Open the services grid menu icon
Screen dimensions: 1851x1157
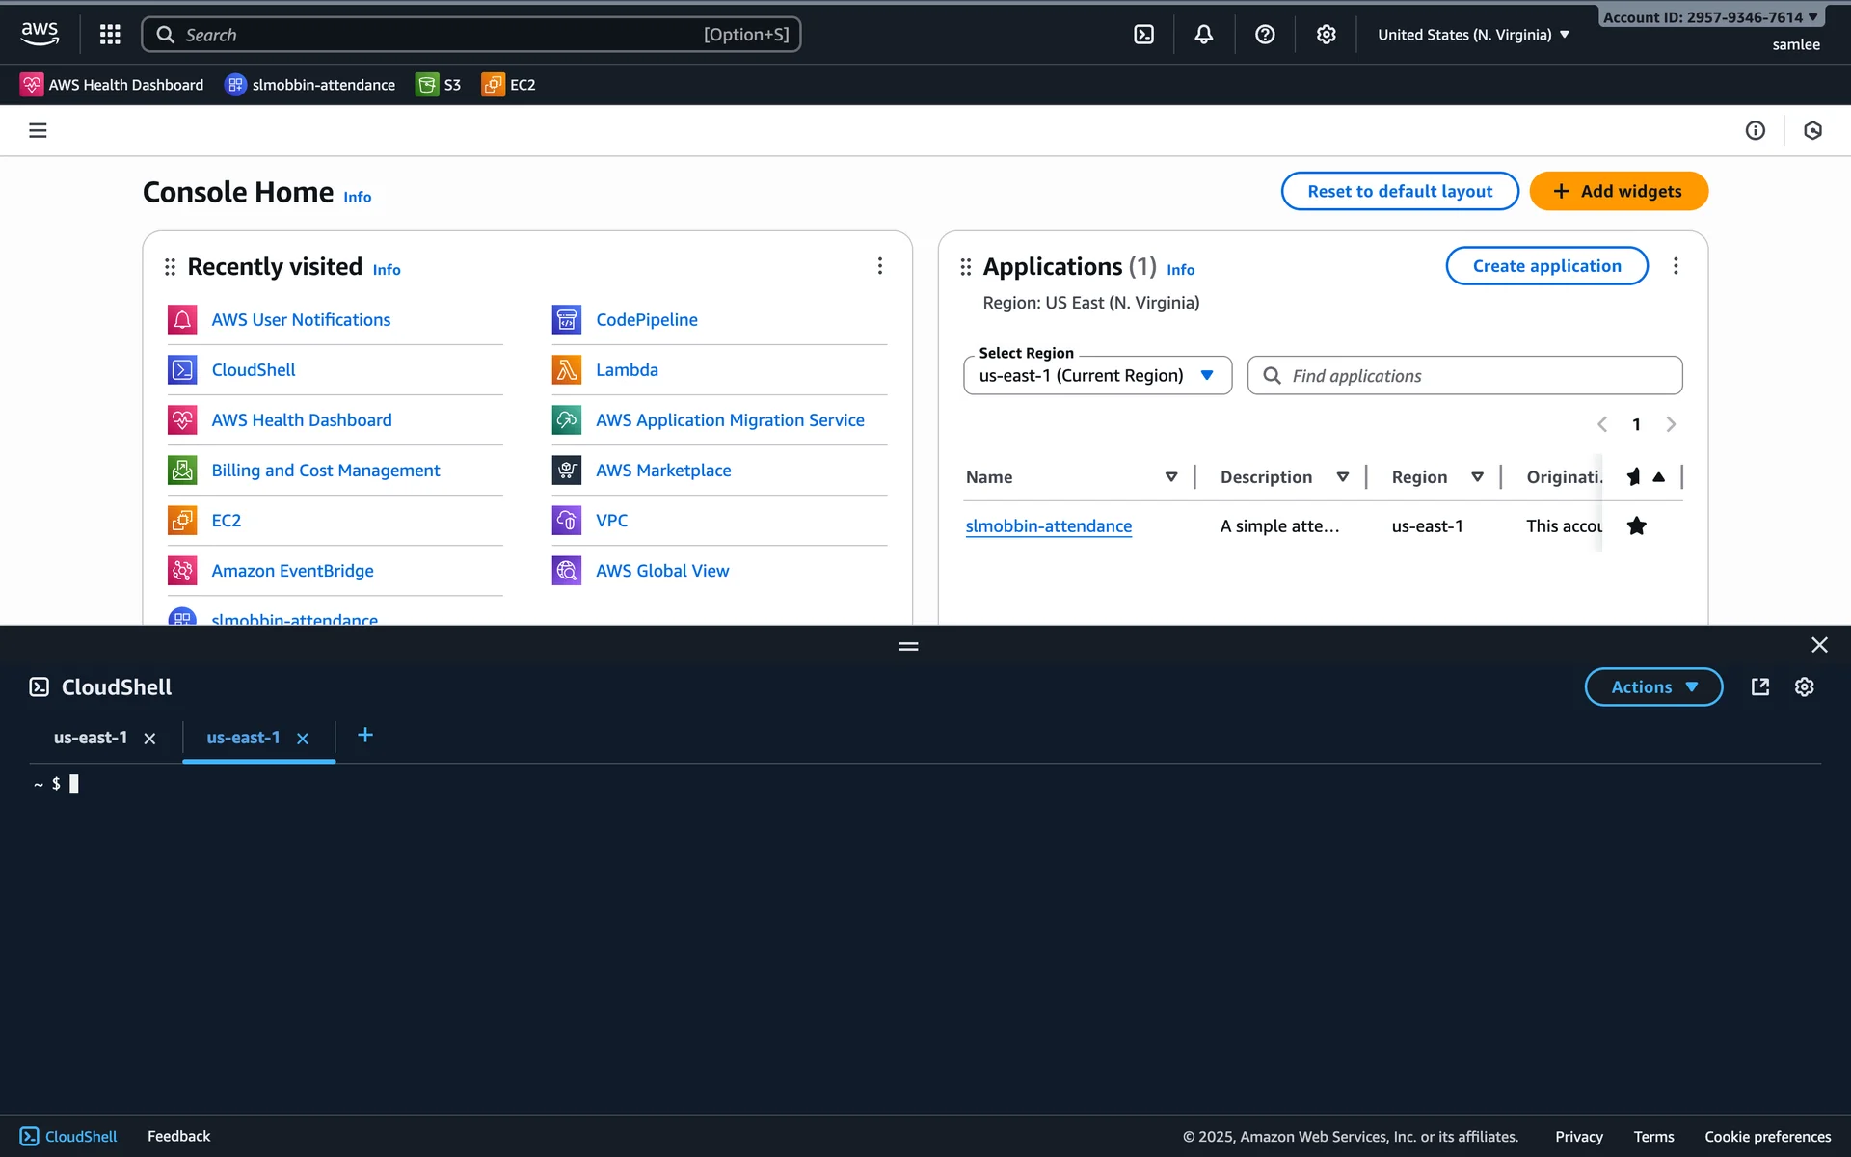point(110,35)
